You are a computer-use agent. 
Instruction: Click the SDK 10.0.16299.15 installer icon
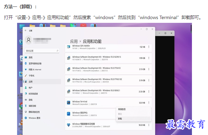pos(69,58)
